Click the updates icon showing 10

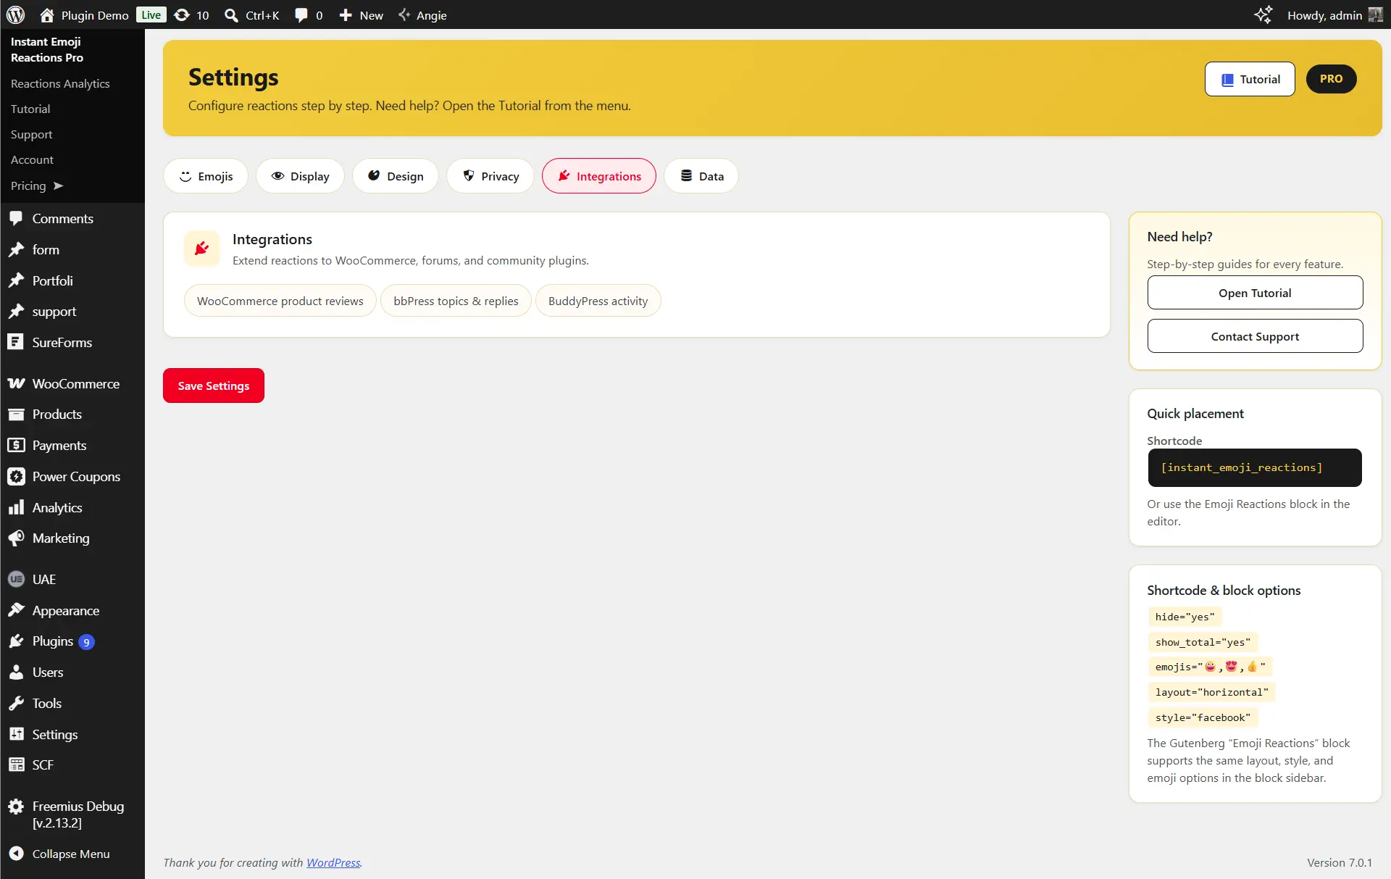(183, 15)
